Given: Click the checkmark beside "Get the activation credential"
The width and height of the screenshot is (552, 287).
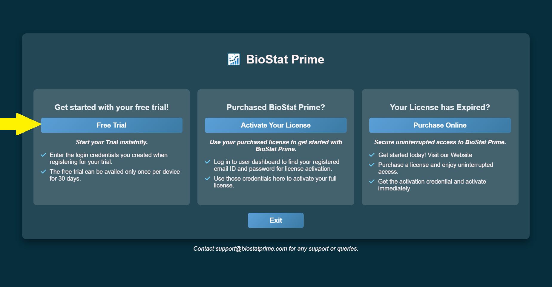Looking at the screenshot, I should (372, 181).
